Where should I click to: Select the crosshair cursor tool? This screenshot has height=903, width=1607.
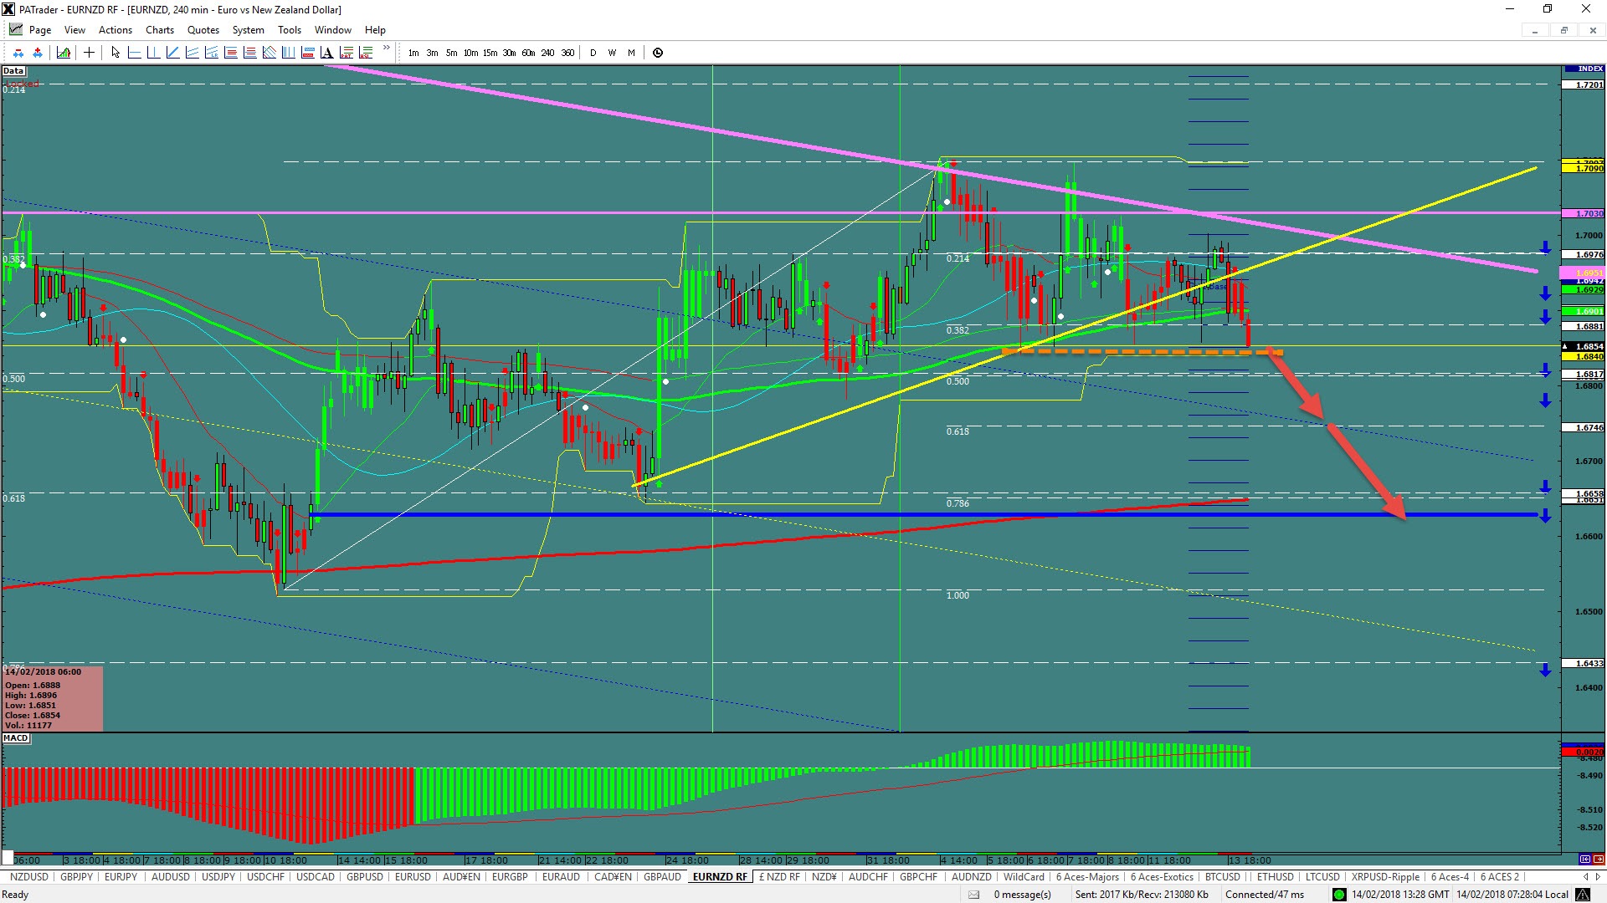(89, 53)
